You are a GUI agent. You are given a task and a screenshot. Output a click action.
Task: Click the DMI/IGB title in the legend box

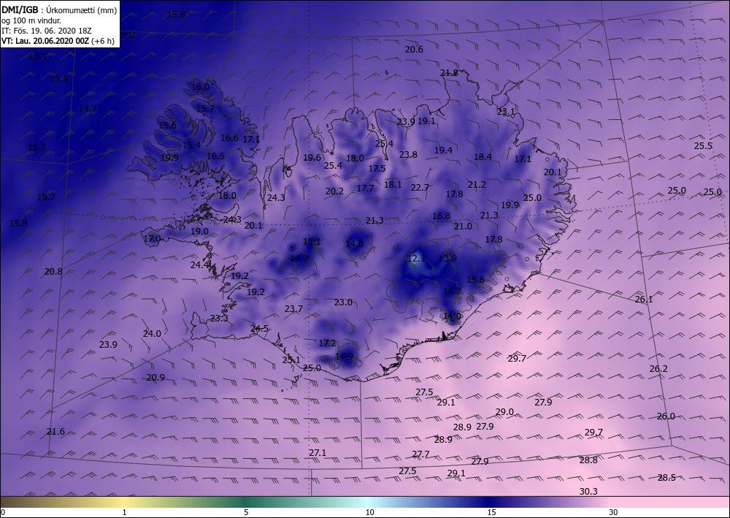20,9
